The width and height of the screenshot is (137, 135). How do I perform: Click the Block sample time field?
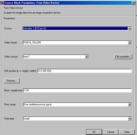point(77,90)
